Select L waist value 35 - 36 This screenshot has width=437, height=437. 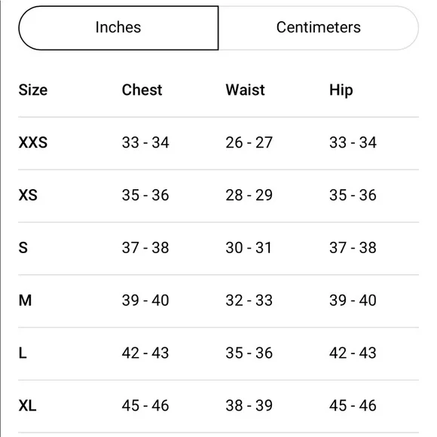pos(249,353)
